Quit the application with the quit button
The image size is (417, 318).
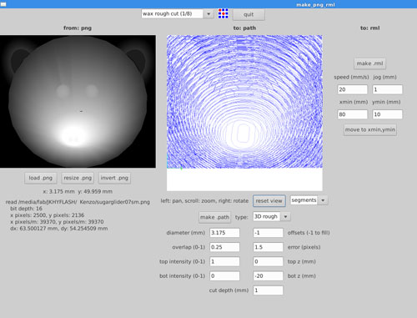(249, 14)
